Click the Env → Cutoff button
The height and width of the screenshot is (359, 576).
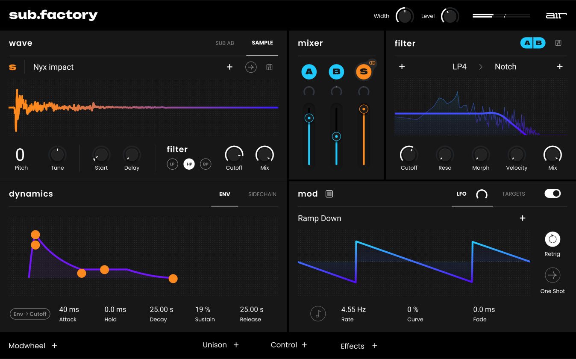pyautogui.click(x=30, y=314)
